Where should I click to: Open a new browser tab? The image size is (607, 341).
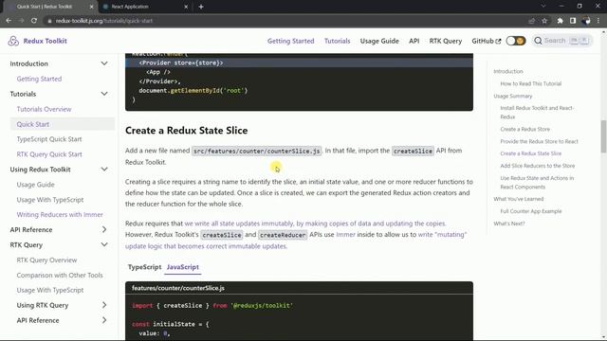(201, 7)
